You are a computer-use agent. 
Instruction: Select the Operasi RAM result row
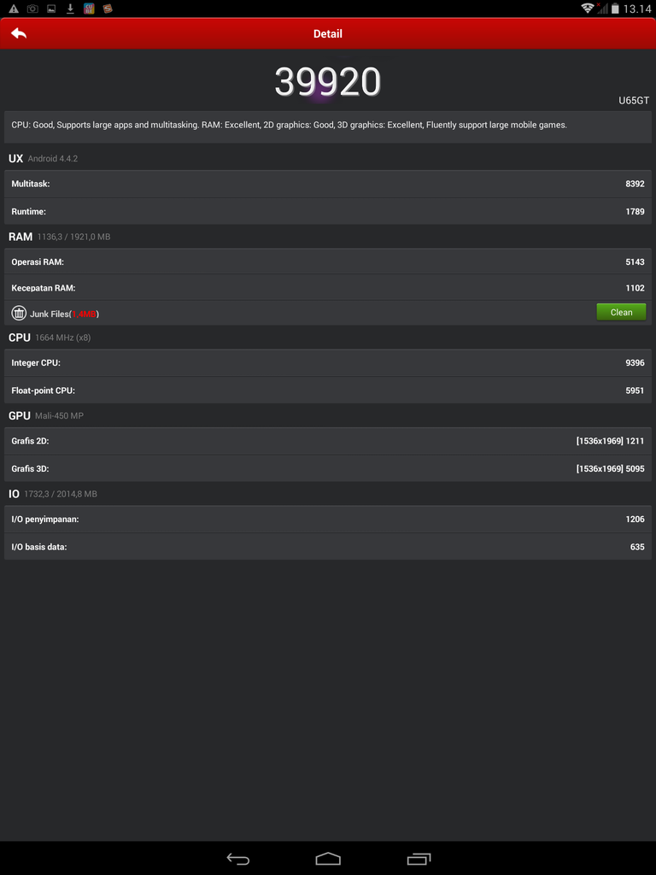pos(328,261)
